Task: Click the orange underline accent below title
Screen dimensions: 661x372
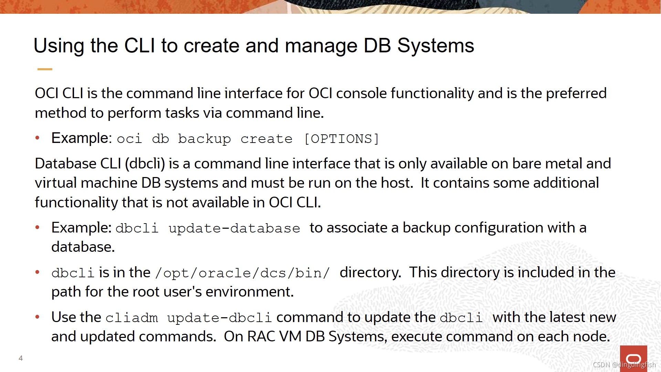Action: click(x=45, y=69)
